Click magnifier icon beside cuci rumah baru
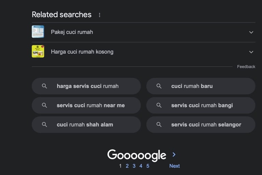Image resolution: width=262 pixels, height=175 pixels. pyautogui.click(x=159, y=86)
